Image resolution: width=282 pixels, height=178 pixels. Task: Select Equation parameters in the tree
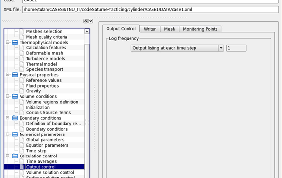point(47,145)
